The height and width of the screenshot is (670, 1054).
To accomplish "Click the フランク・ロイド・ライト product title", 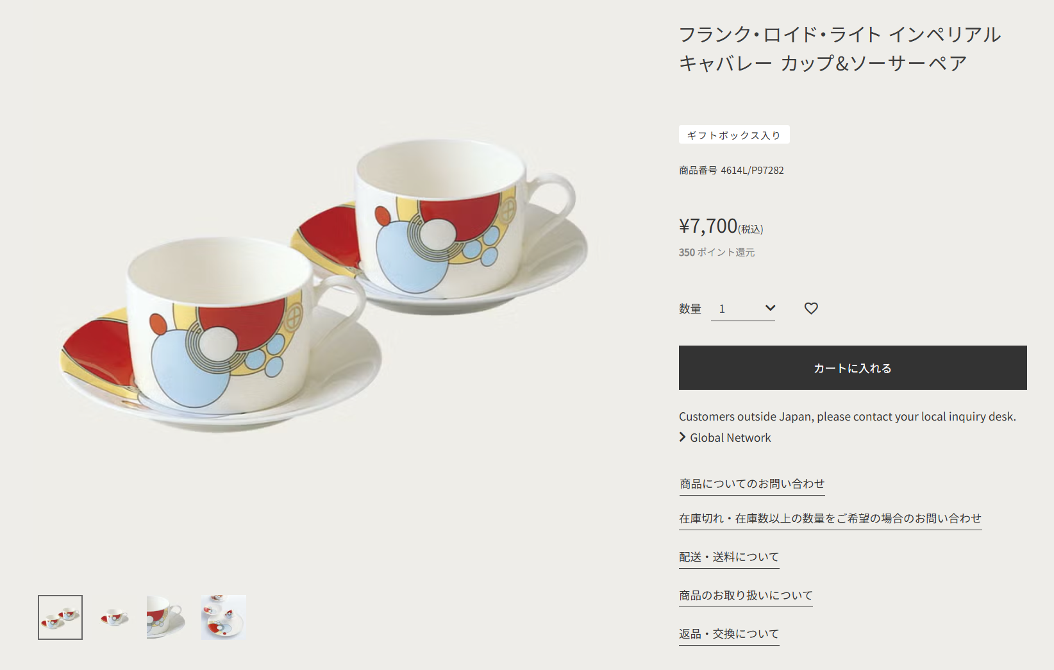I will coord(839,49).
